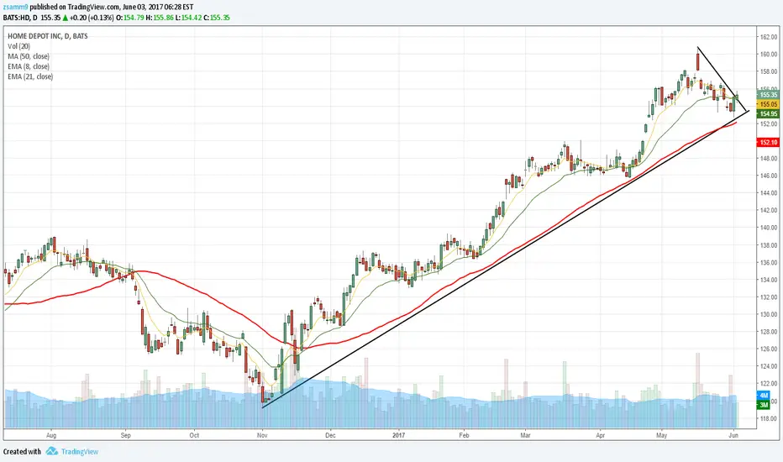This screenshot has height=462, width=783.
Task: Select the MA (50, close) indicator legend
Action: 29,56
